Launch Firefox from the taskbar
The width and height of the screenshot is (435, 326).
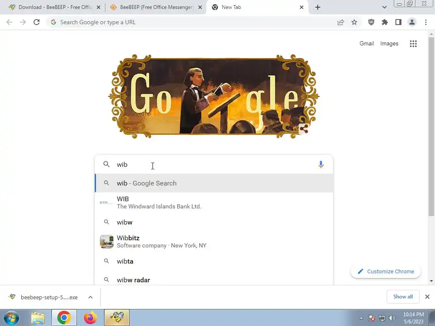pyautogui.click(x=90, y=318)
